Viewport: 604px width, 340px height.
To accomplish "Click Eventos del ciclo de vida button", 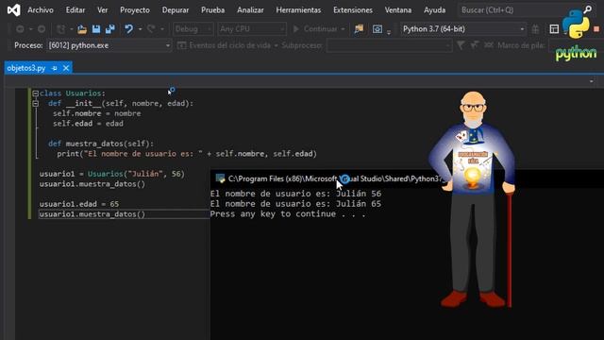I will point(227,45).
